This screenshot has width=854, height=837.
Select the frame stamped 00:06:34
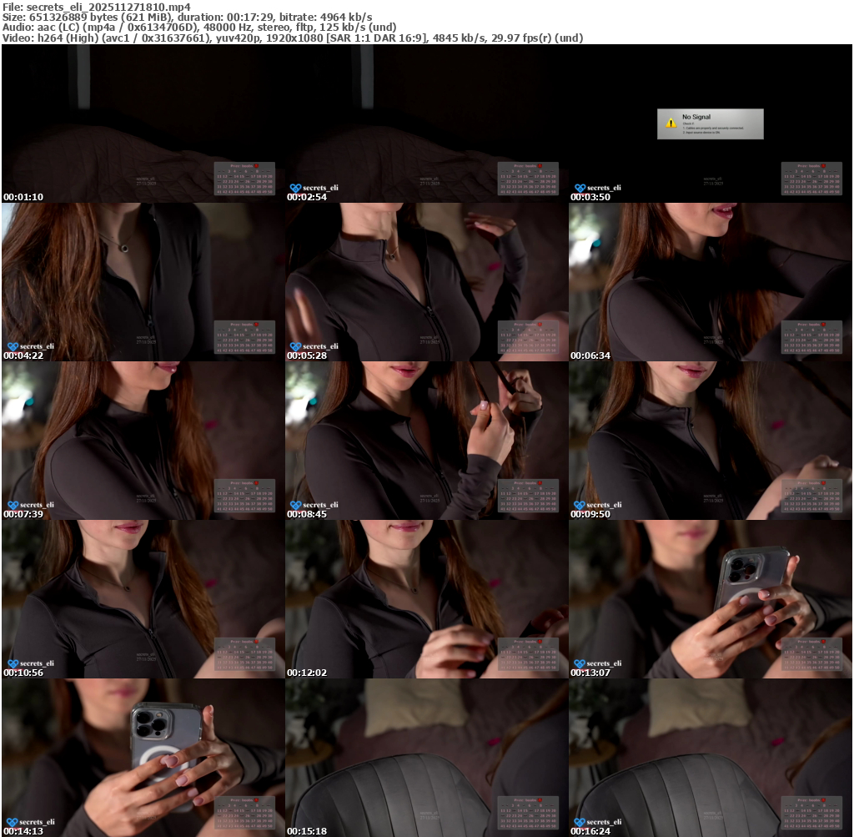click(x=711, y=282)
